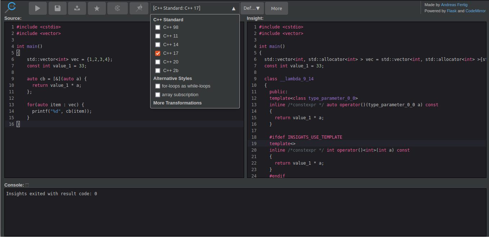489x237 pixels.
Task: Click the Compiler Explorer icon button
Action: pyautogui.click(x=117, y=8)
